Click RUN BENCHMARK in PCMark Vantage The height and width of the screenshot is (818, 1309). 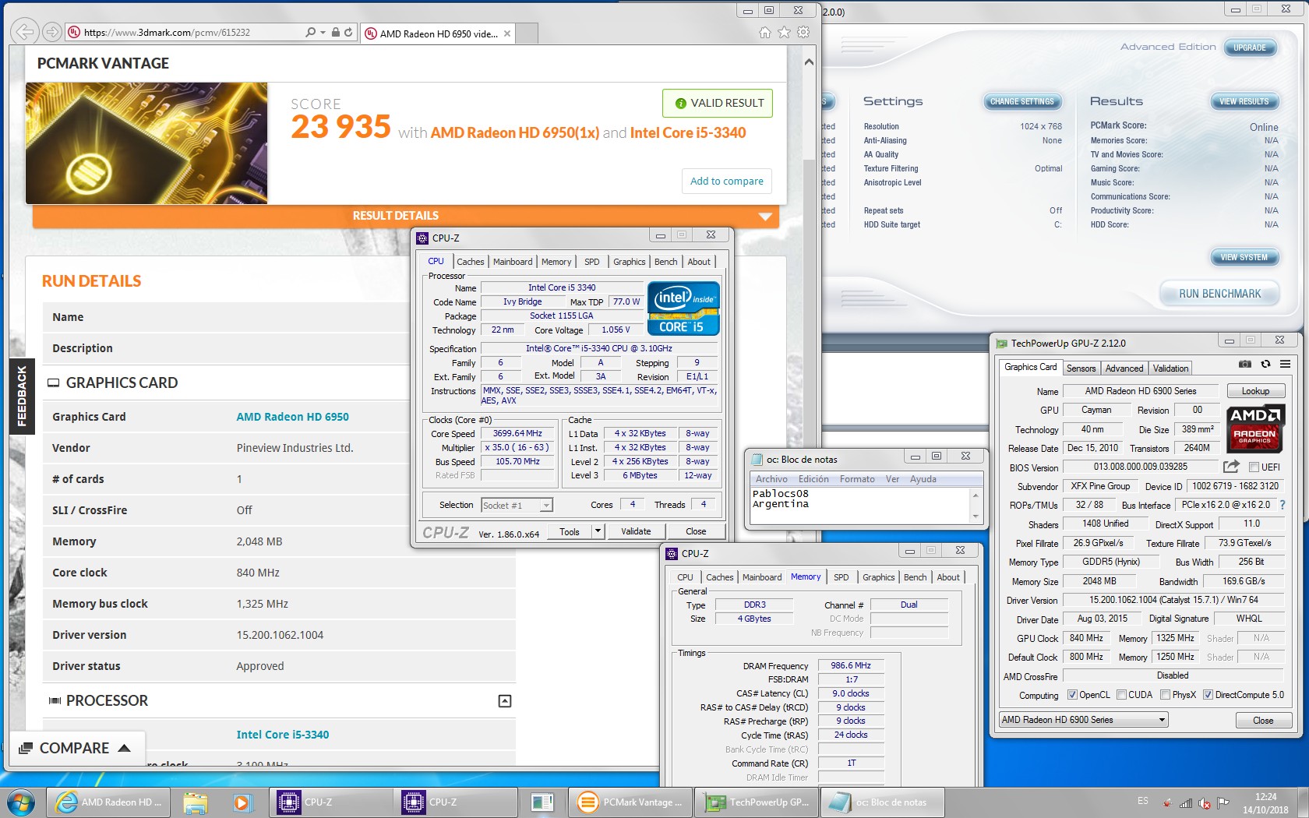point(1219,294)
